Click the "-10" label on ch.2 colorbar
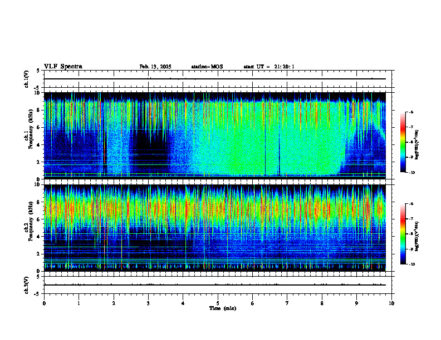 click(x=411, y=264)
